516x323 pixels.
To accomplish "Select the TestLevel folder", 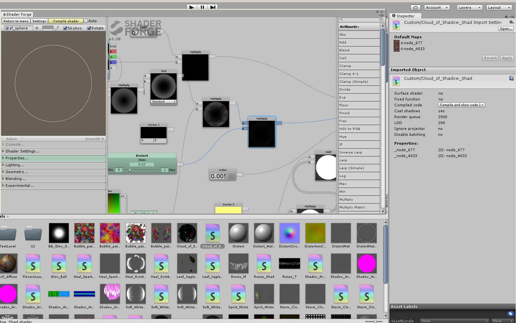I will [x=8, y=236].
